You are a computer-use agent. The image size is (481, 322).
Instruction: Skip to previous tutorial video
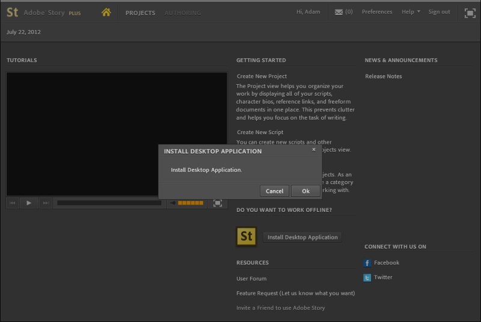(12, 203)
